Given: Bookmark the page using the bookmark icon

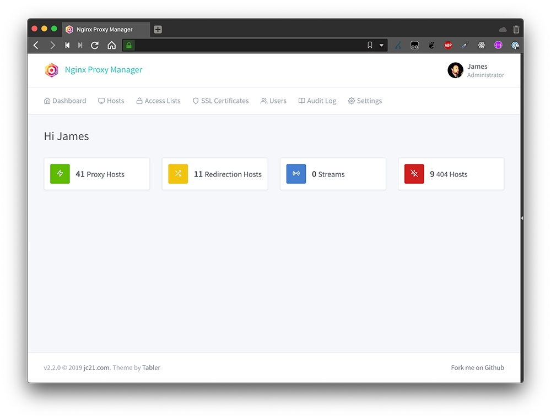Looking at the screenshot, I should 370,45.
